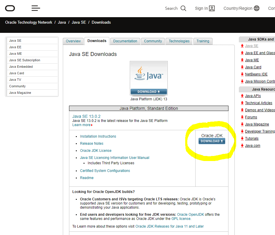275x235 pixels.
Task: Select the Downloads tab
Action: point(97,41)
